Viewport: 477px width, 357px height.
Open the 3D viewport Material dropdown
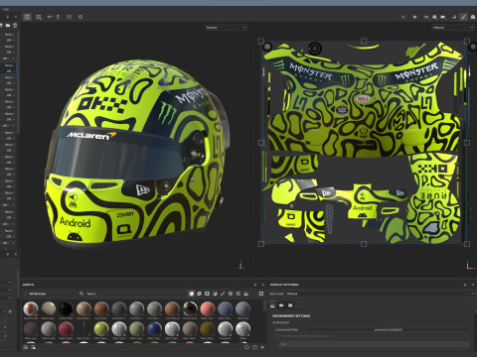pos(226,28)
